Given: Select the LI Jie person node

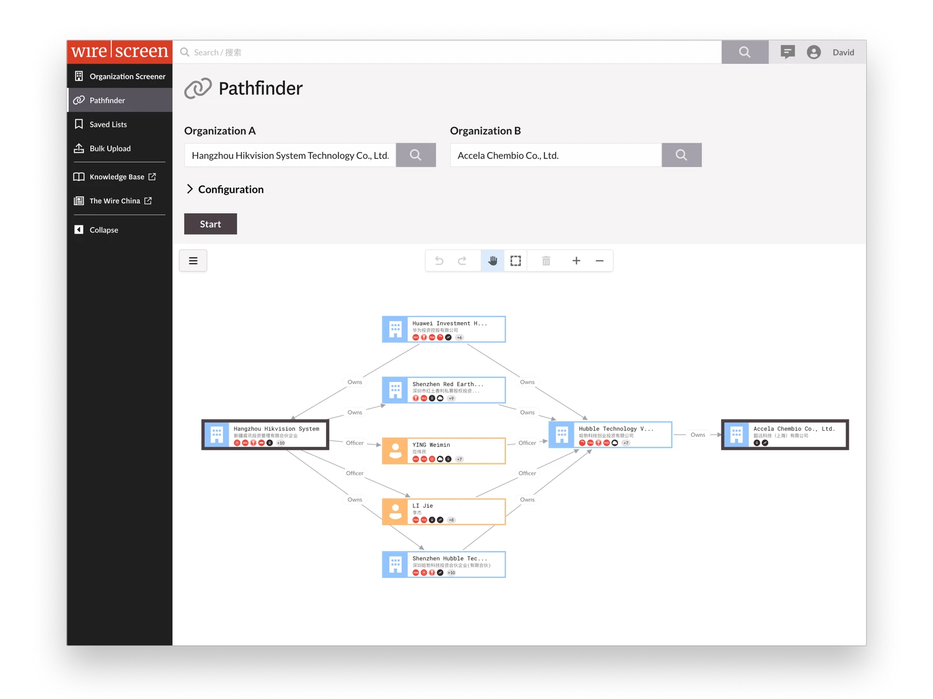Looking at the screenshot, I should coord(444,512).
